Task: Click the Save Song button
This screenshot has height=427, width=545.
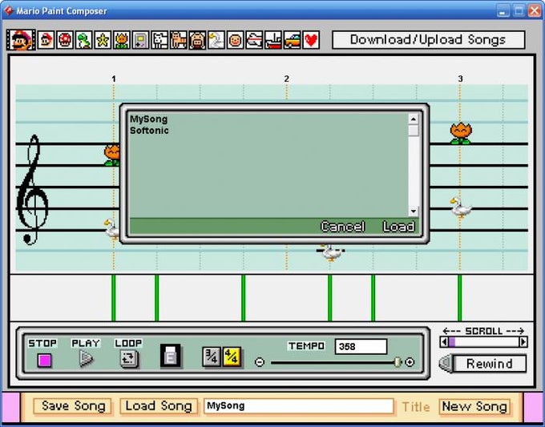Action: click(x=73, y=406)
